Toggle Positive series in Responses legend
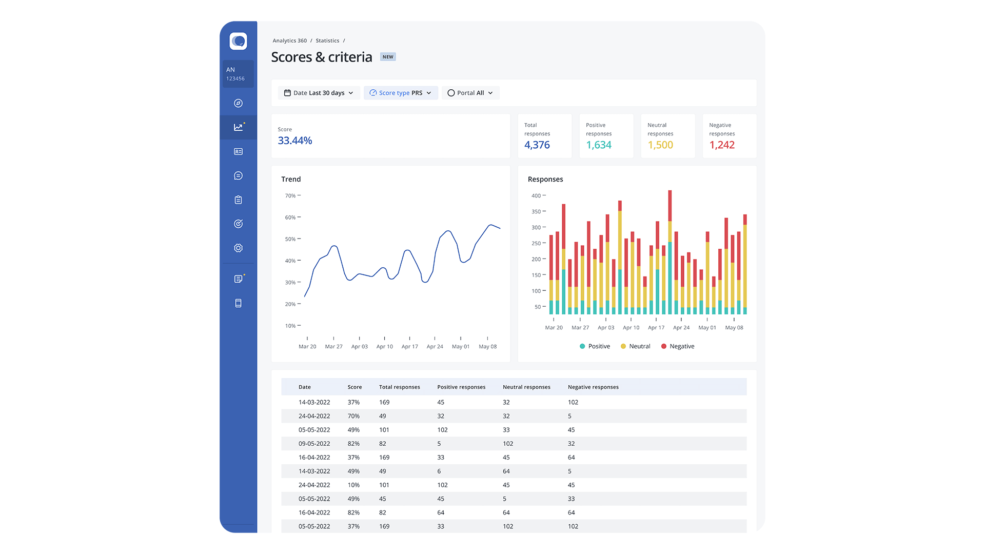The image size is (985, 554). [x=595, y=346]
